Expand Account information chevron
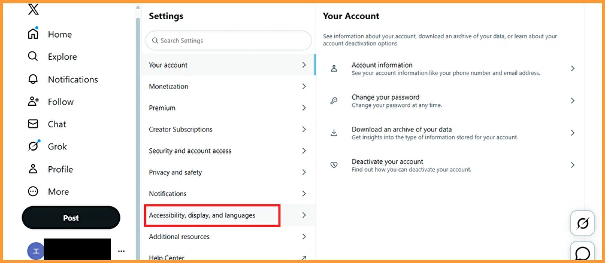This screenshot has width=605, height=263. pos(573,69)
